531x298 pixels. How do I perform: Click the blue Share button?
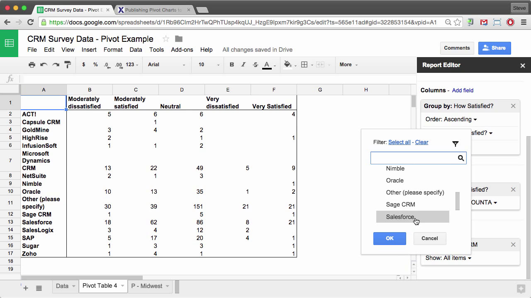pyautogui.click(x=494, y=48)
